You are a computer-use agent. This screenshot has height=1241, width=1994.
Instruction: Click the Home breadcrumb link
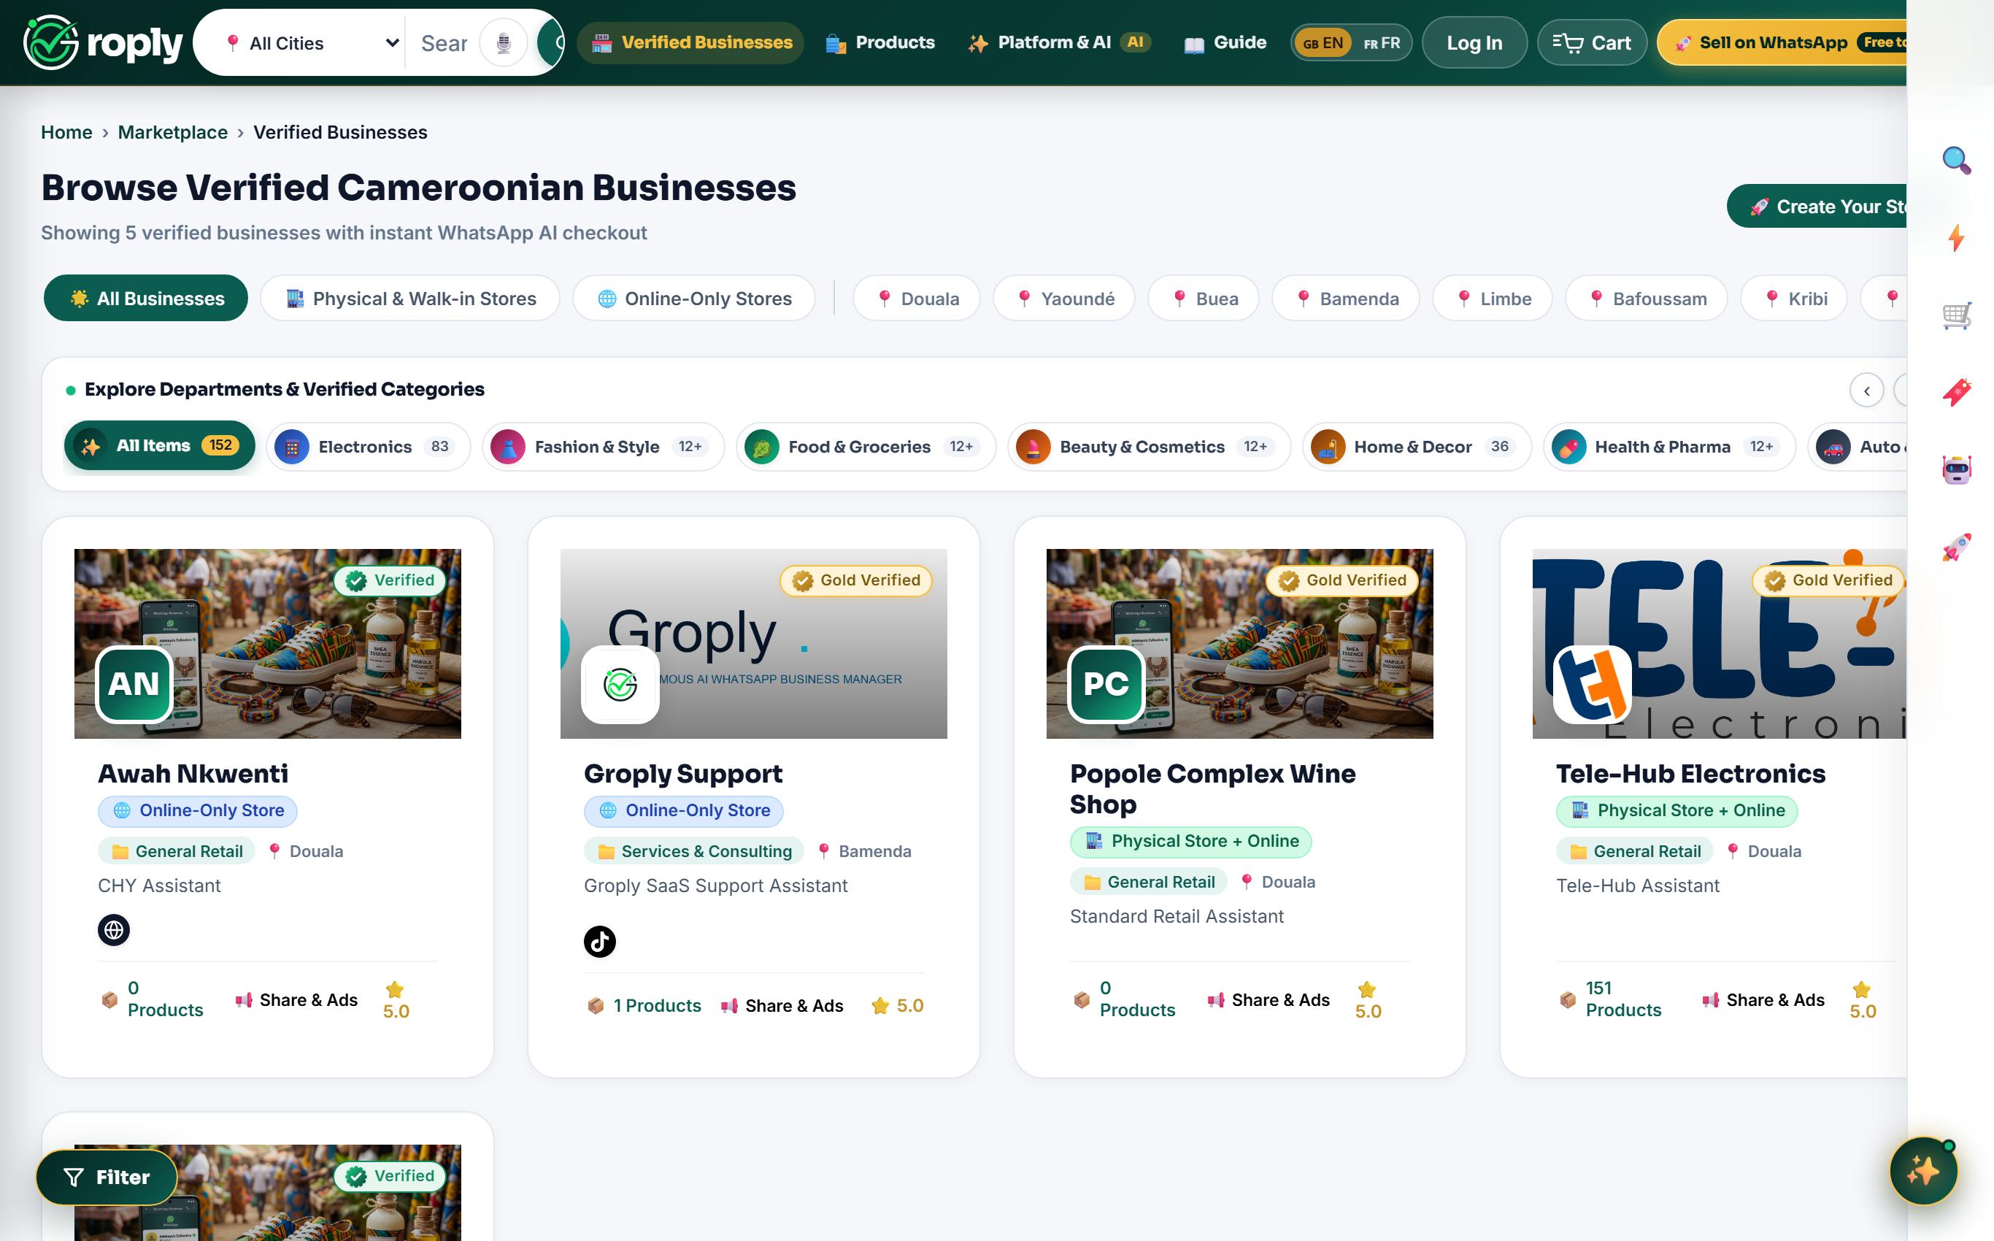(66, 132)
